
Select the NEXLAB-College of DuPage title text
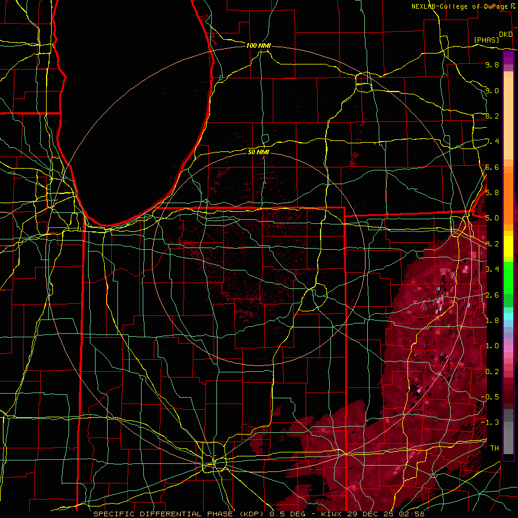[x=459, y=6]
